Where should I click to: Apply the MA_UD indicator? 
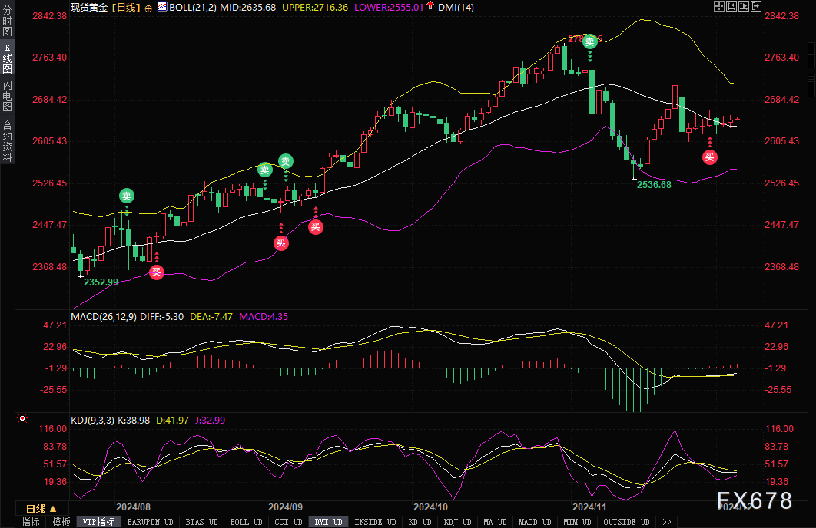click(x=495, y=522)
